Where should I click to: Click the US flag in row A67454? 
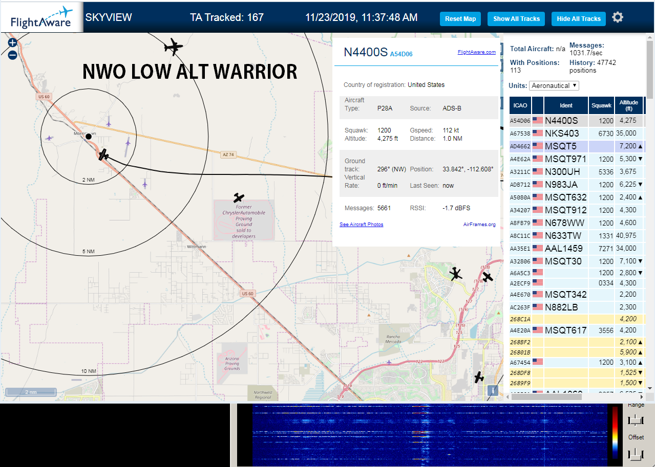tap(538, 362)
